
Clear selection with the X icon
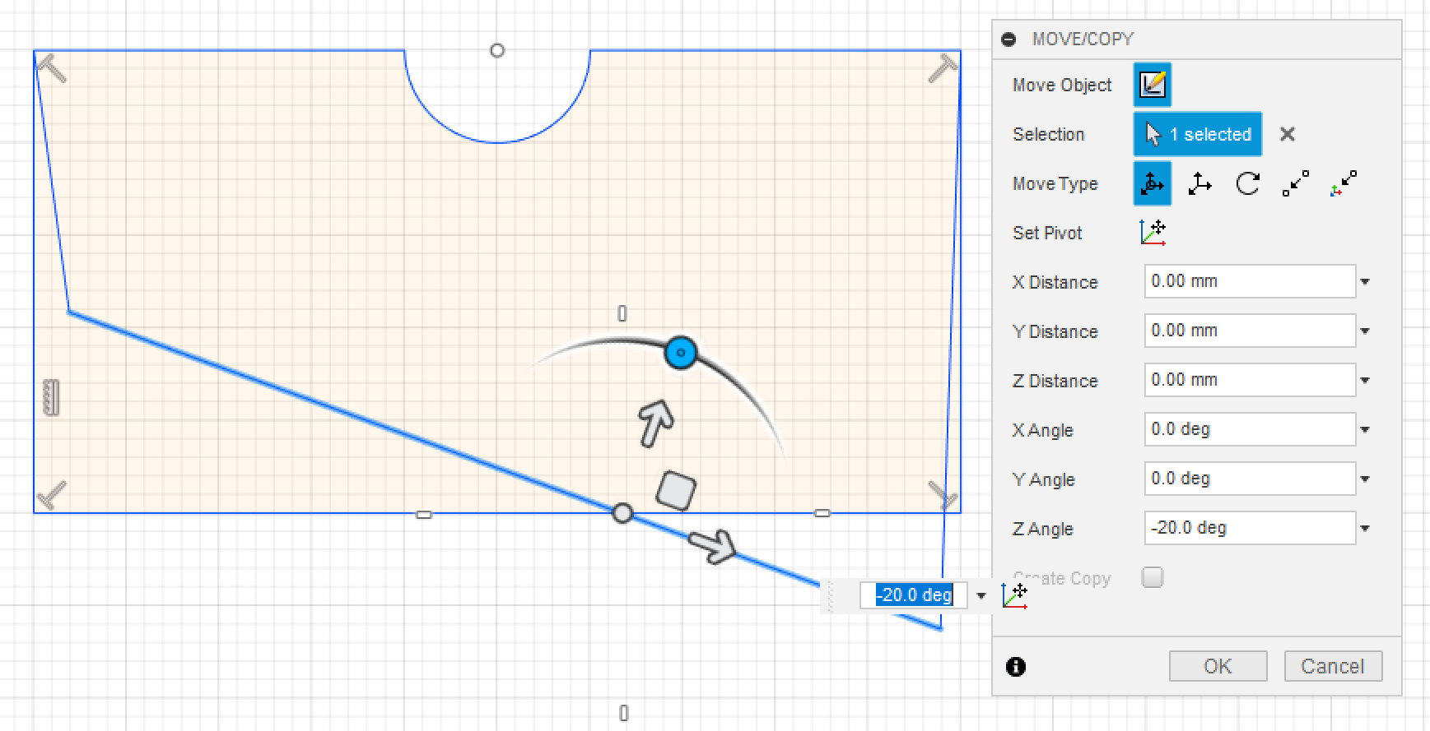coord(1288,134)
